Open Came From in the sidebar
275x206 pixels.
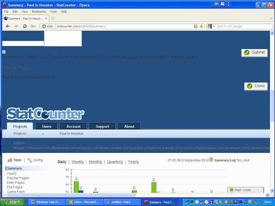16,192
